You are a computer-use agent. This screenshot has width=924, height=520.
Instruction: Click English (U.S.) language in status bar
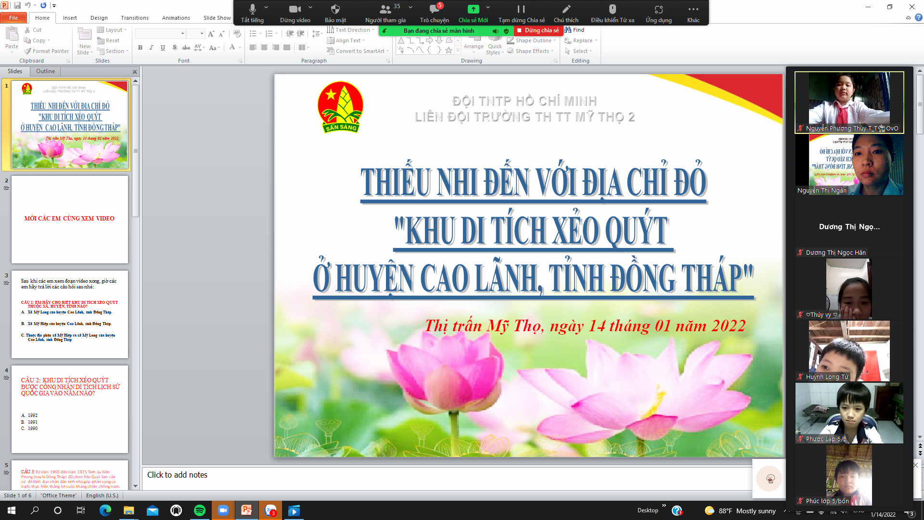[102, 495]
